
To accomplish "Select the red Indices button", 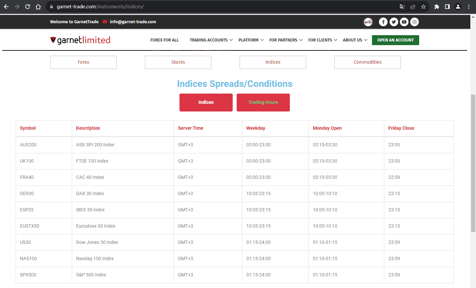I will [x=206, y=103].
